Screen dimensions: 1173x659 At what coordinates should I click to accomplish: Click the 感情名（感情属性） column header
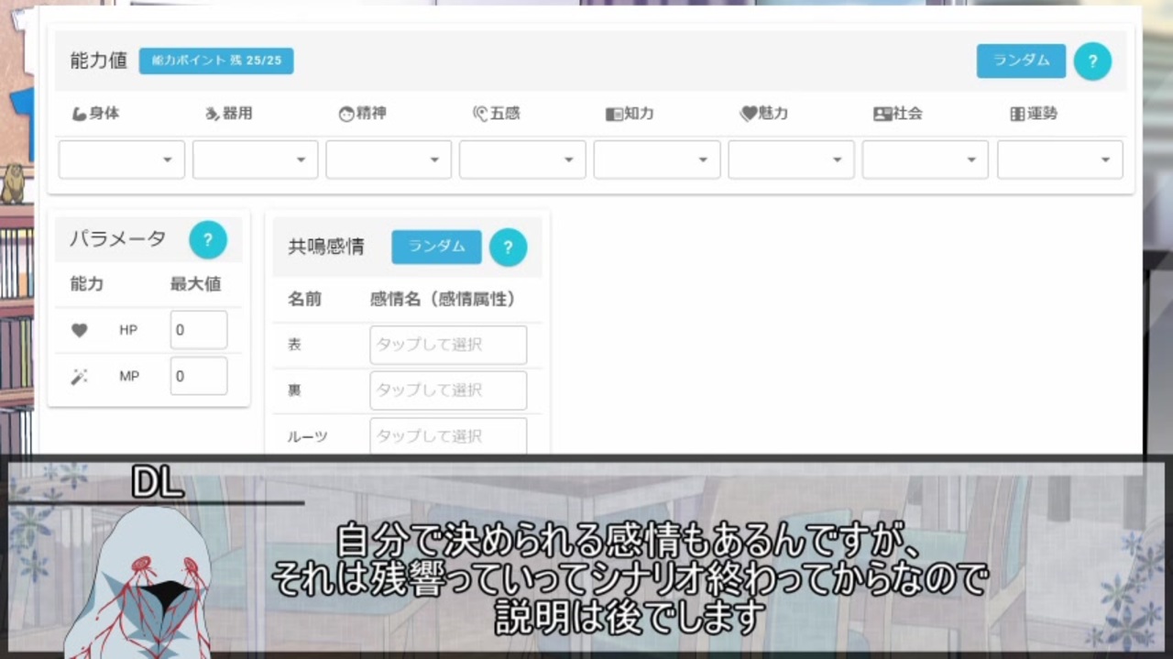[444, 299]
